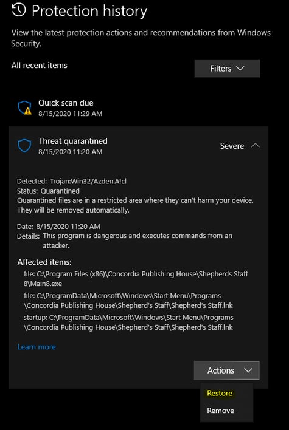This screenshot has height=430, width=289.
Task: Click the Protection history page title
Action: pyautogui.click(x=89, y=11)
